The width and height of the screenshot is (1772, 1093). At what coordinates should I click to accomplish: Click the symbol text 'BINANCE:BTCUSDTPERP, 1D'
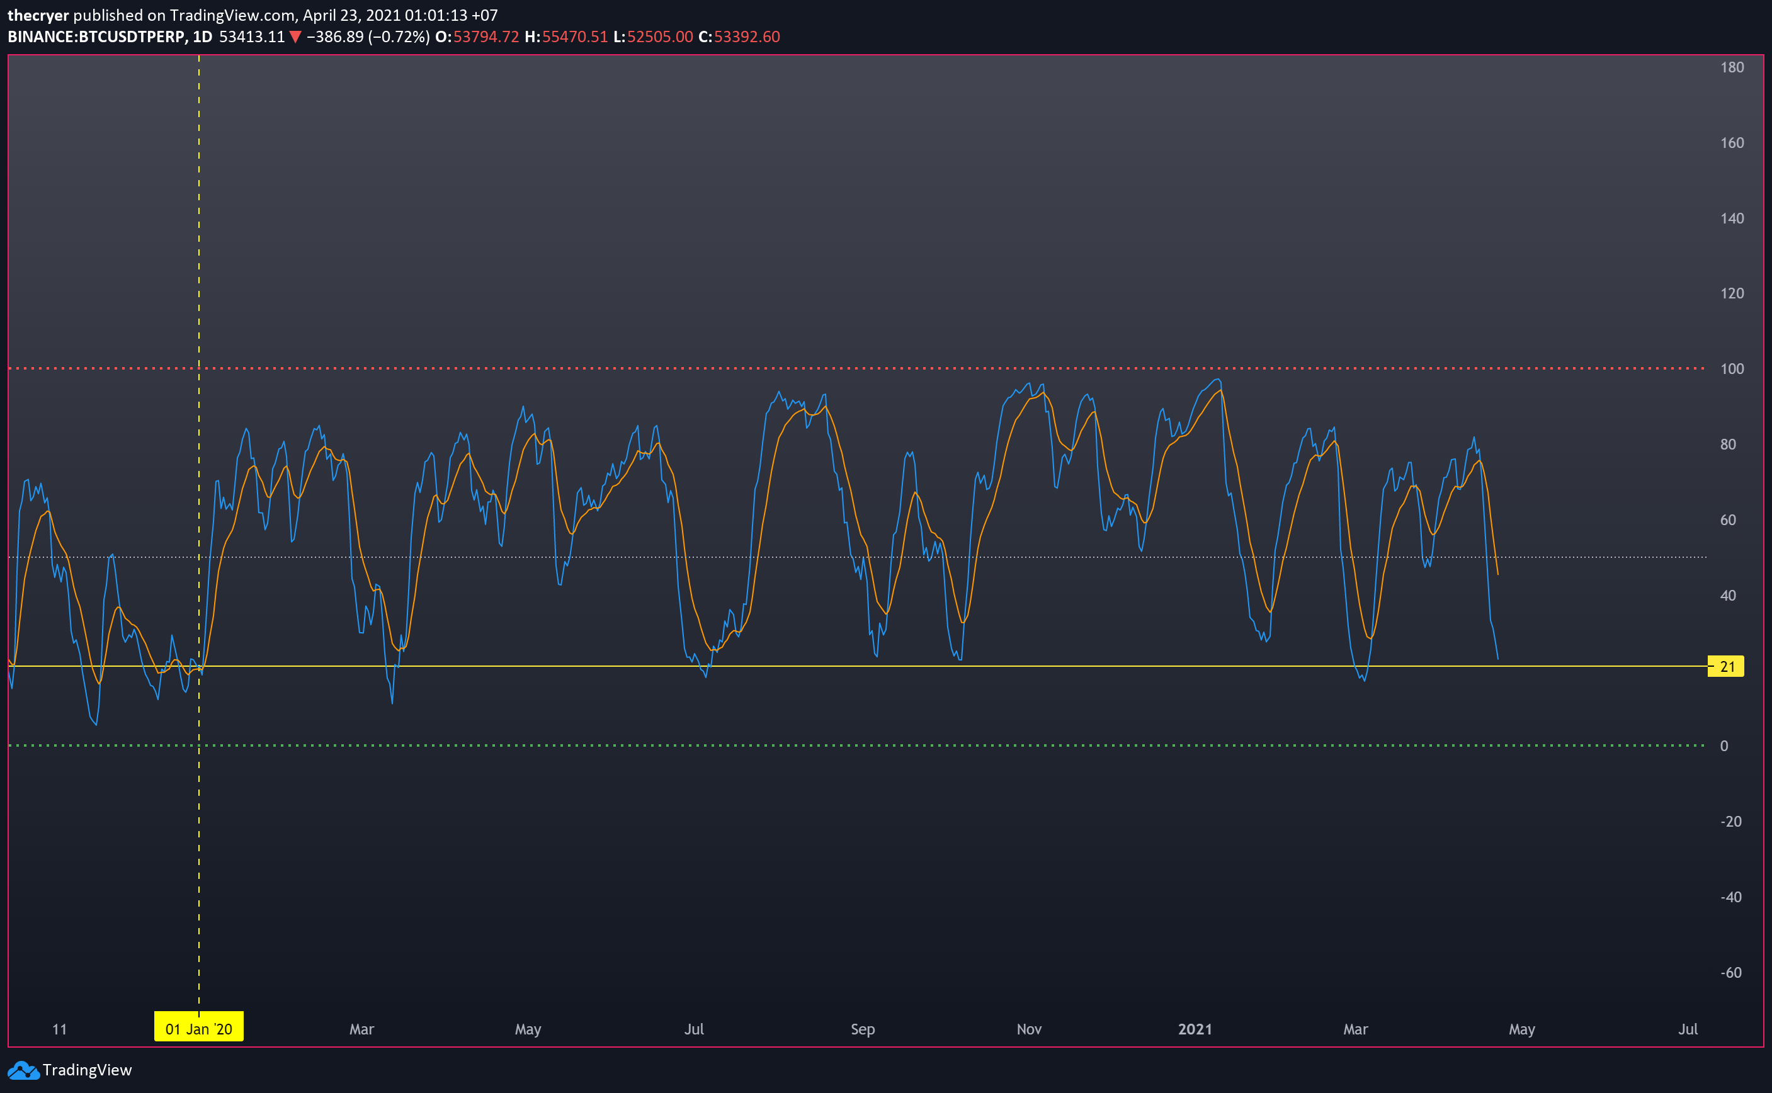point(110,37)
